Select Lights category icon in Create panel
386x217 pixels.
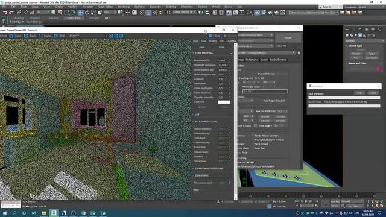[356, 36]
